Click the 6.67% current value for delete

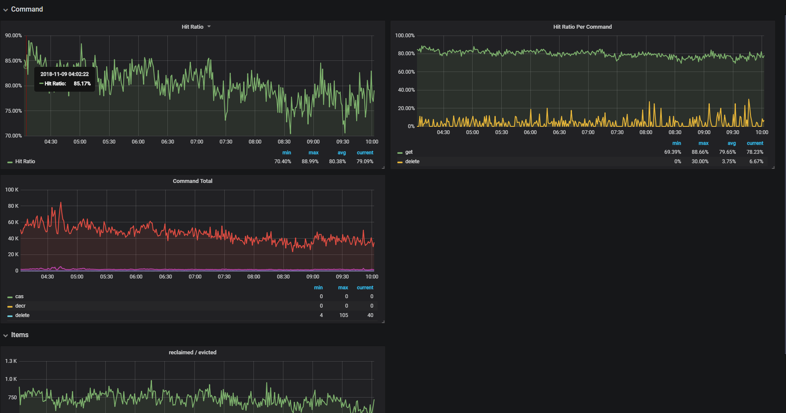point(756,162)
